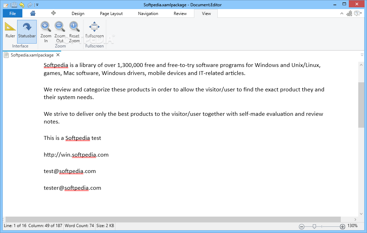Screen dimensions: 367x233
Task: Switch to the Design tab
Action: coord(78,14)
